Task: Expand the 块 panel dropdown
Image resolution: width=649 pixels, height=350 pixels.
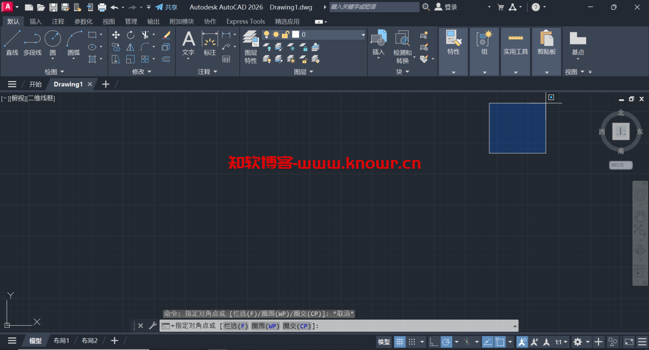Action: 403,72
